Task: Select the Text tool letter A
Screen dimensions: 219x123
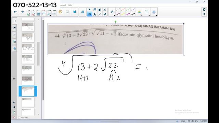Action: click(x=94, y=14)
